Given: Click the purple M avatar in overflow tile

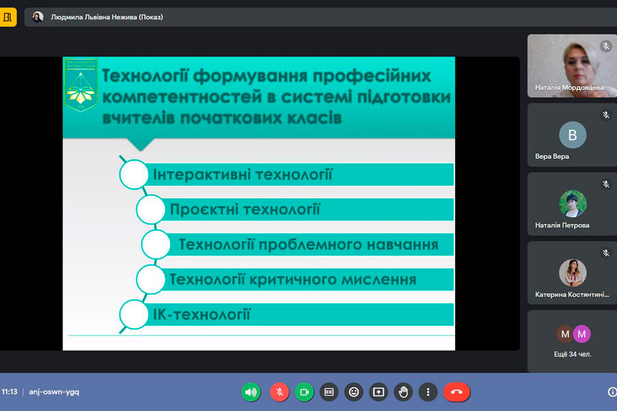Looking at the screenshot, I should (582, 334).
